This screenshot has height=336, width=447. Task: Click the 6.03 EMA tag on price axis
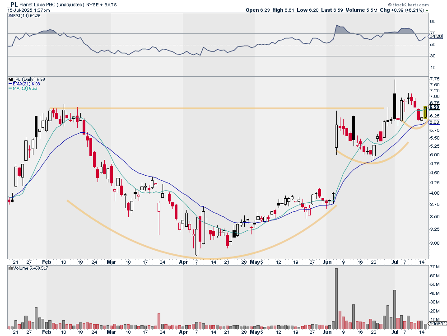pos(434,122)
